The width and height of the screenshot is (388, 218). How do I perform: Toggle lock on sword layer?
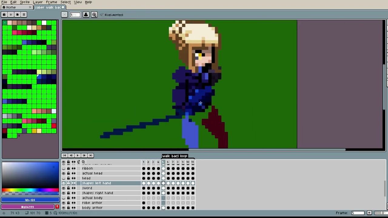click(68, 188)
